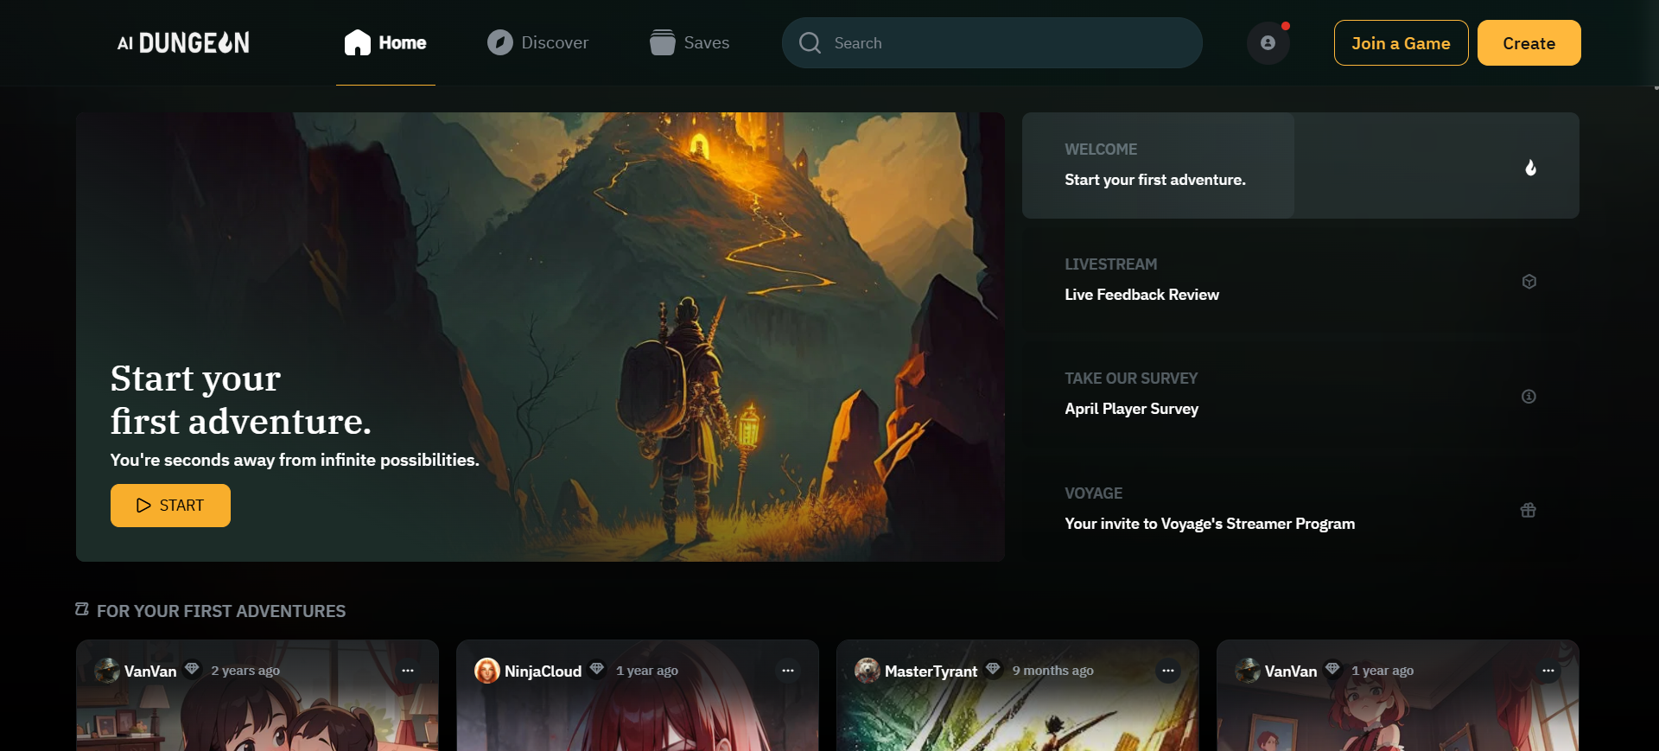The width and height of the screenshot is (1659, 751).
Task: Click the Join a Game button
Action: coord(1401,43)
